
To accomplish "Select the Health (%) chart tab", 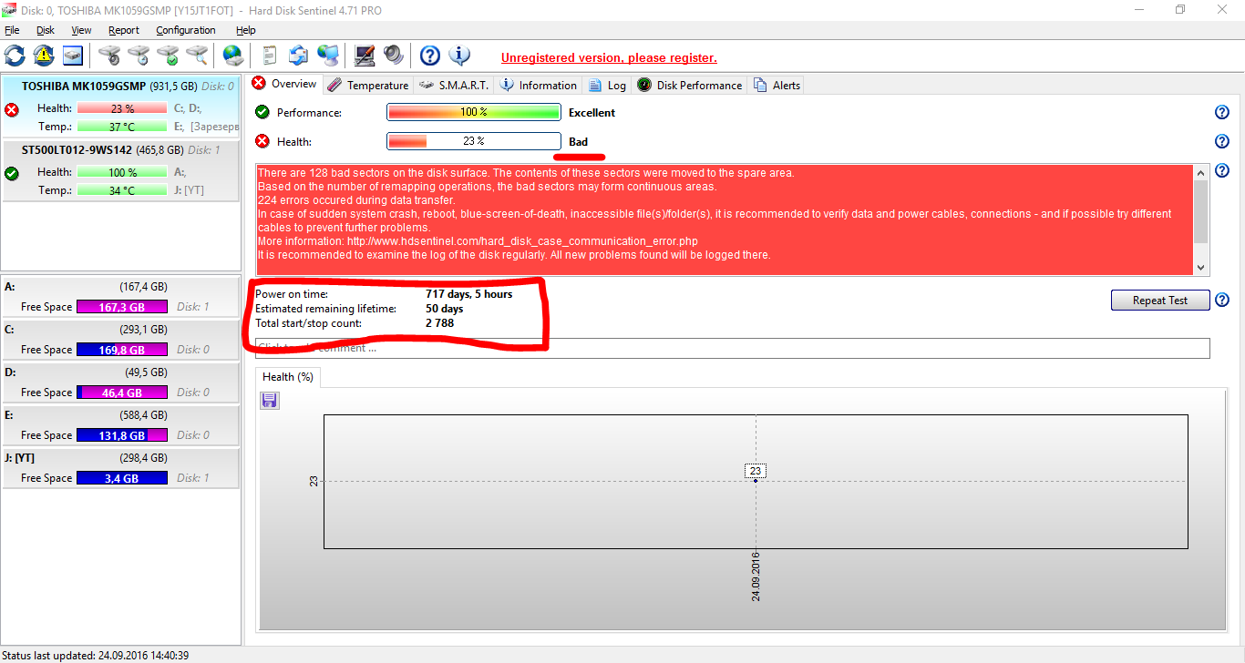I will [x=288, y=377].
